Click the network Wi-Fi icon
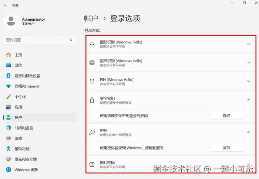 [x=9, y=86]
